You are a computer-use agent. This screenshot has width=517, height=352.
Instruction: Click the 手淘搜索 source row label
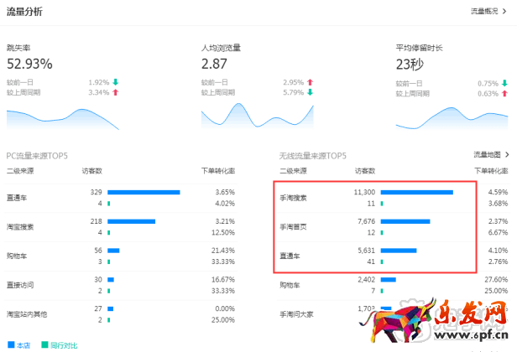tap(293, 198)
